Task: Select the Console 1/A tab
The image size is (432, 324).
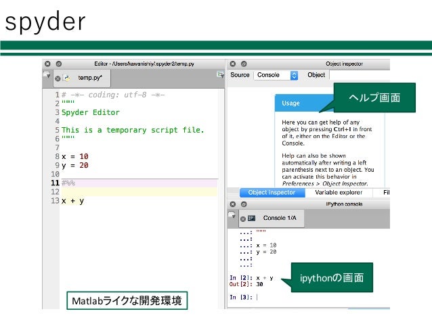Action: pyautogui.click(x=272, y=218)
